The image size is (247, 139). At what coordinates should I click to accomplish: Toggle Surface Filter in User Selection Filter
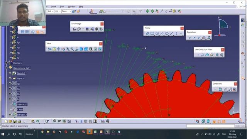tap(207, 55)
